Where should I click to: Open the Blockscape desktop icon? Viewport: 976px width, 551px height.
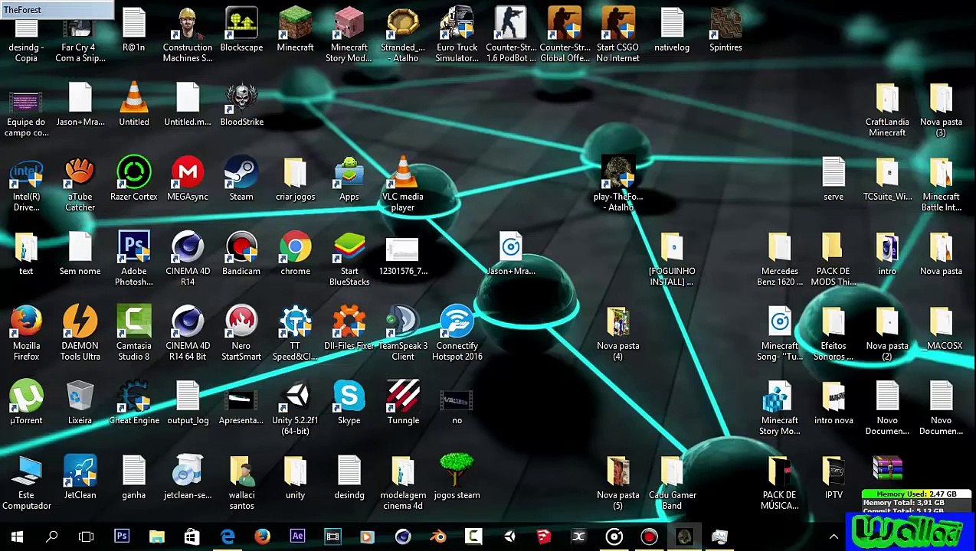241,31
